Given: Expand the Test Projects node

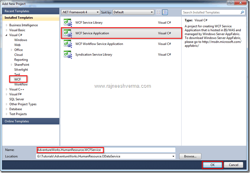Looking at the screenshot, I should (7, 114).
